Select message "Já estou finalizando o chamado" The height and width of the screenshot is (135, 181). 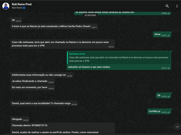[33, 81]
